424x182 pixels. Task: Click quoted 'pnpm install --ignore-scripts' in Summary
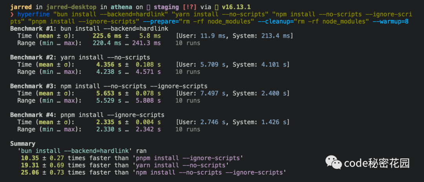point(188,158)
